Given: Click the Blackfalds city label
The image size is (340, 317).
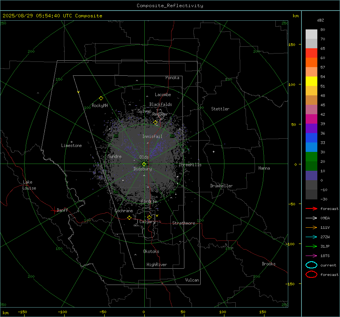Looking at the screenshot, I should click(x=161, y=104).
